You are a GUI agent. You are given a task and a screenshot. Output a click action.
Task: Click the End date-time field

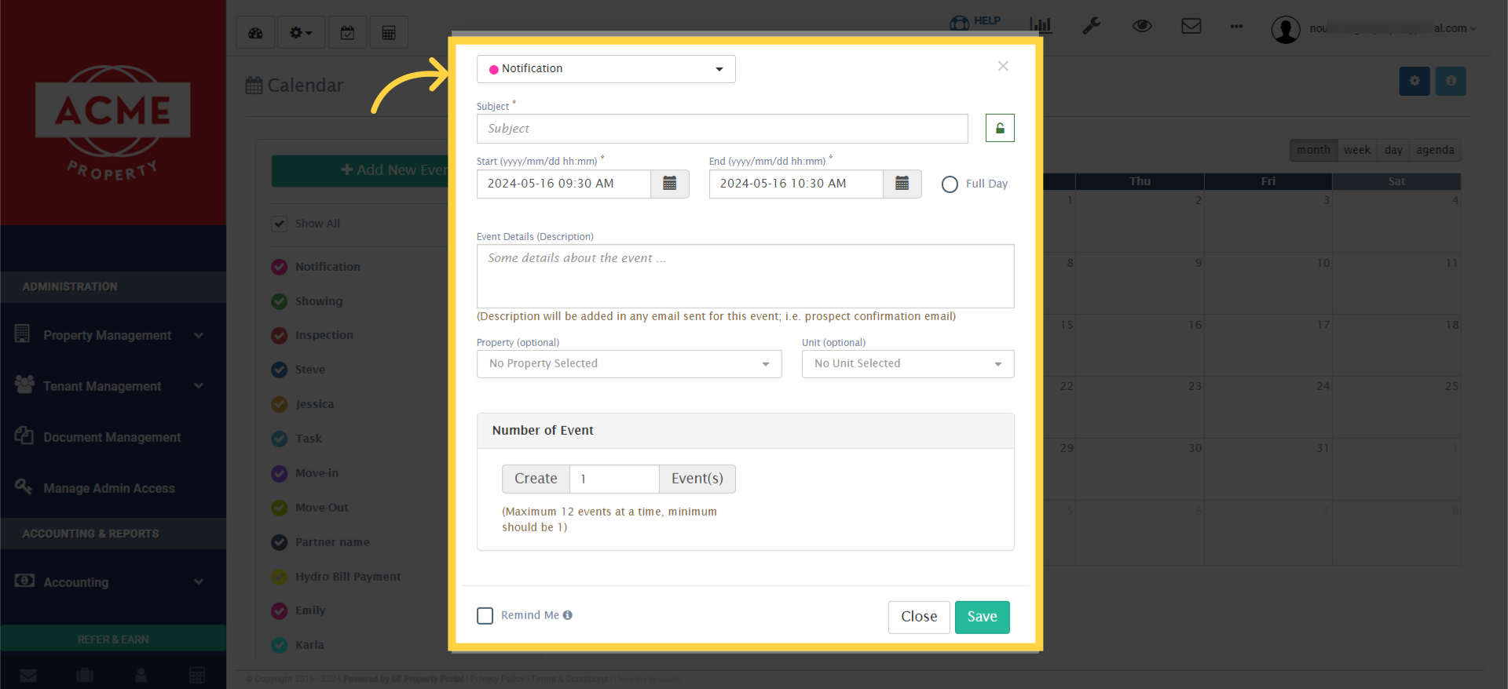[796, 184]
